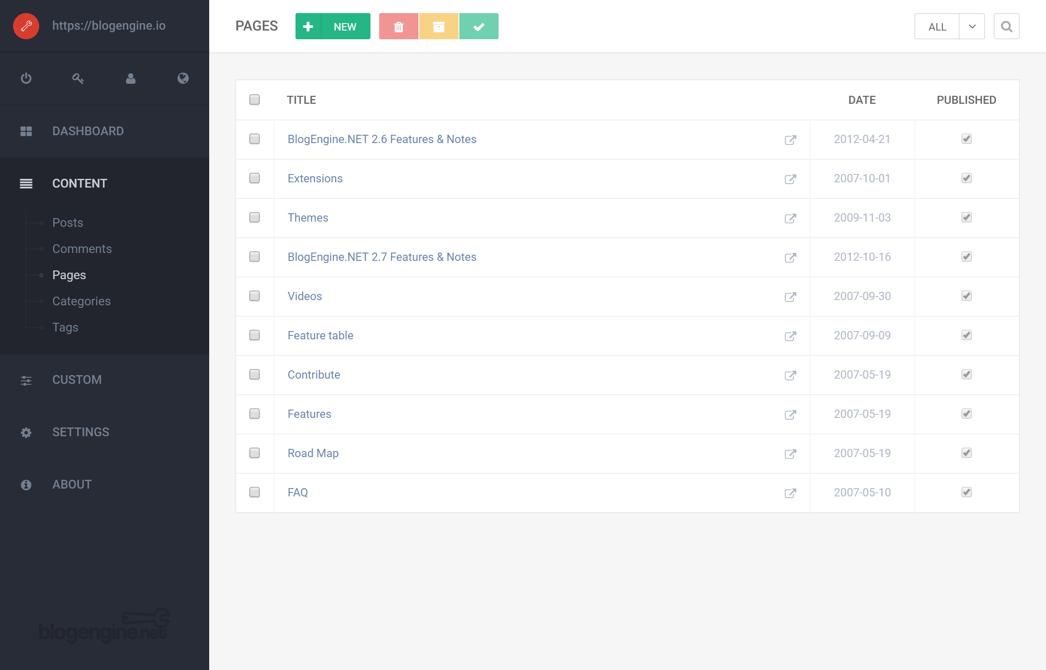1046x670 pixels.
Task: Toggle published checkbox for Features row
Action: coord(967,414)
